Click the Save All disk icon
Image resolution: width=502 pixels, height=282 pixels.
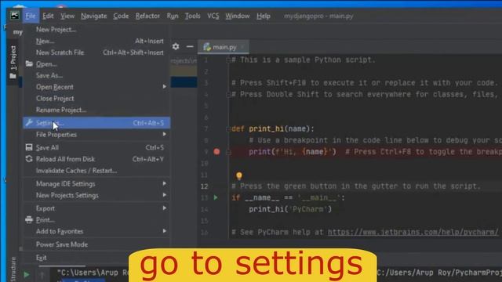(x=29, y=147)
